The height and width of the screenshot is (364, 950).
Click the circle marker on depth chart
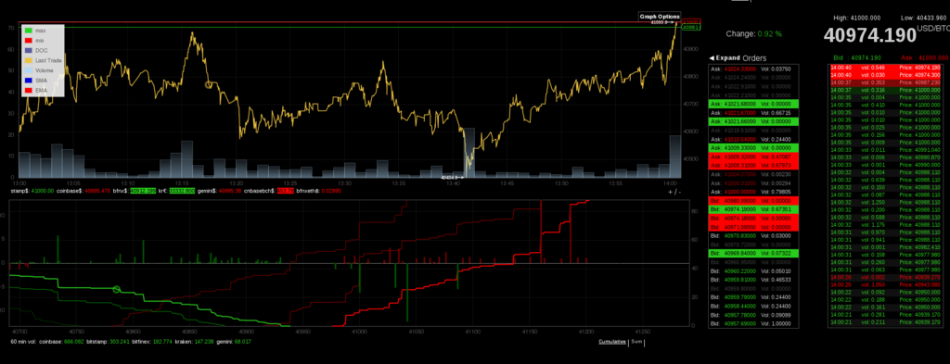pyautogui.click(x=117, y=290)
